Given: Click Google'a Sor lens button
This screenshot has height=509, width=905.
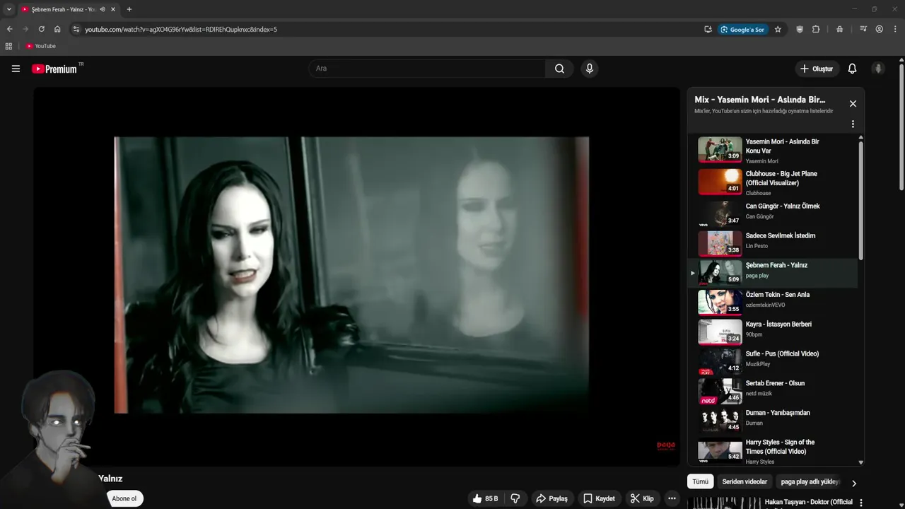Looking at the screenshot, I should (743, 29).
